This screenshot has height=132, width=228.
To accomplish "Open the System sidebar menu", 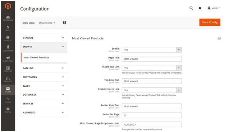I will point(8,110).
